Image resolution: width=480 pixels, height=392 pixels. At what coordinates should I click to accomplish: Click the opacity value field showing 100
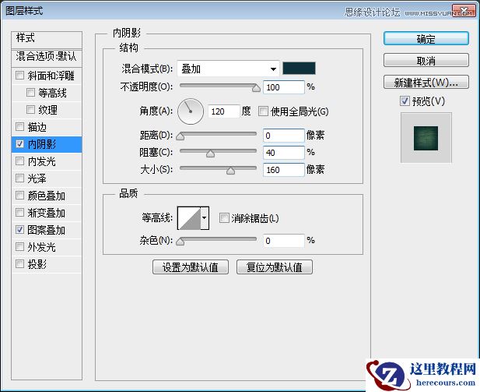pos(284,87)
